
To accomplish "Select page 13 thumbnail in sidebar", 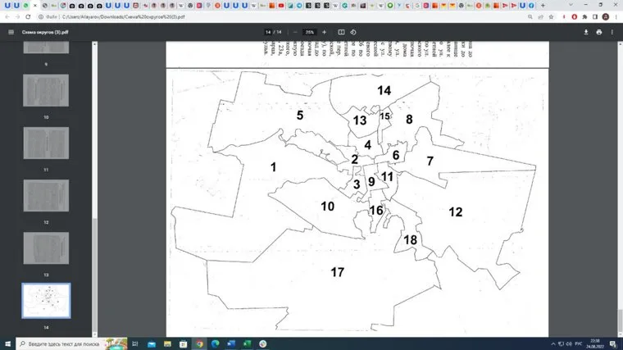I will point(46,249).
